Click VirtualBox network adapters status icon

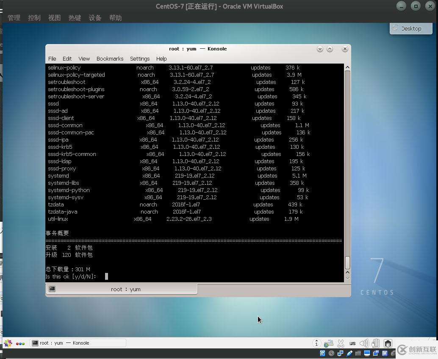340,353
